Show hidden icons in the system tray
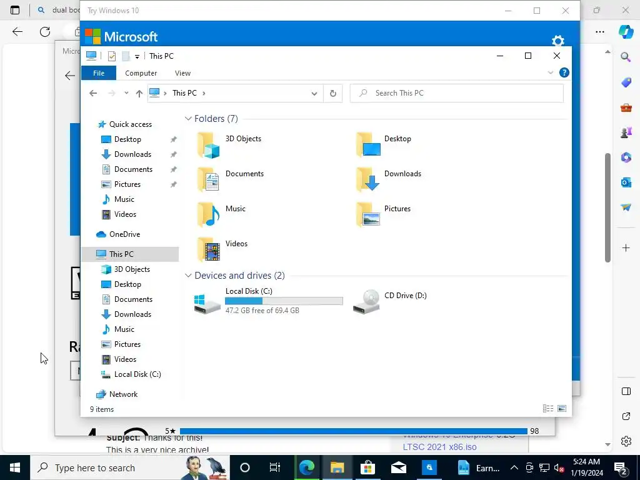 click(514, 467)
